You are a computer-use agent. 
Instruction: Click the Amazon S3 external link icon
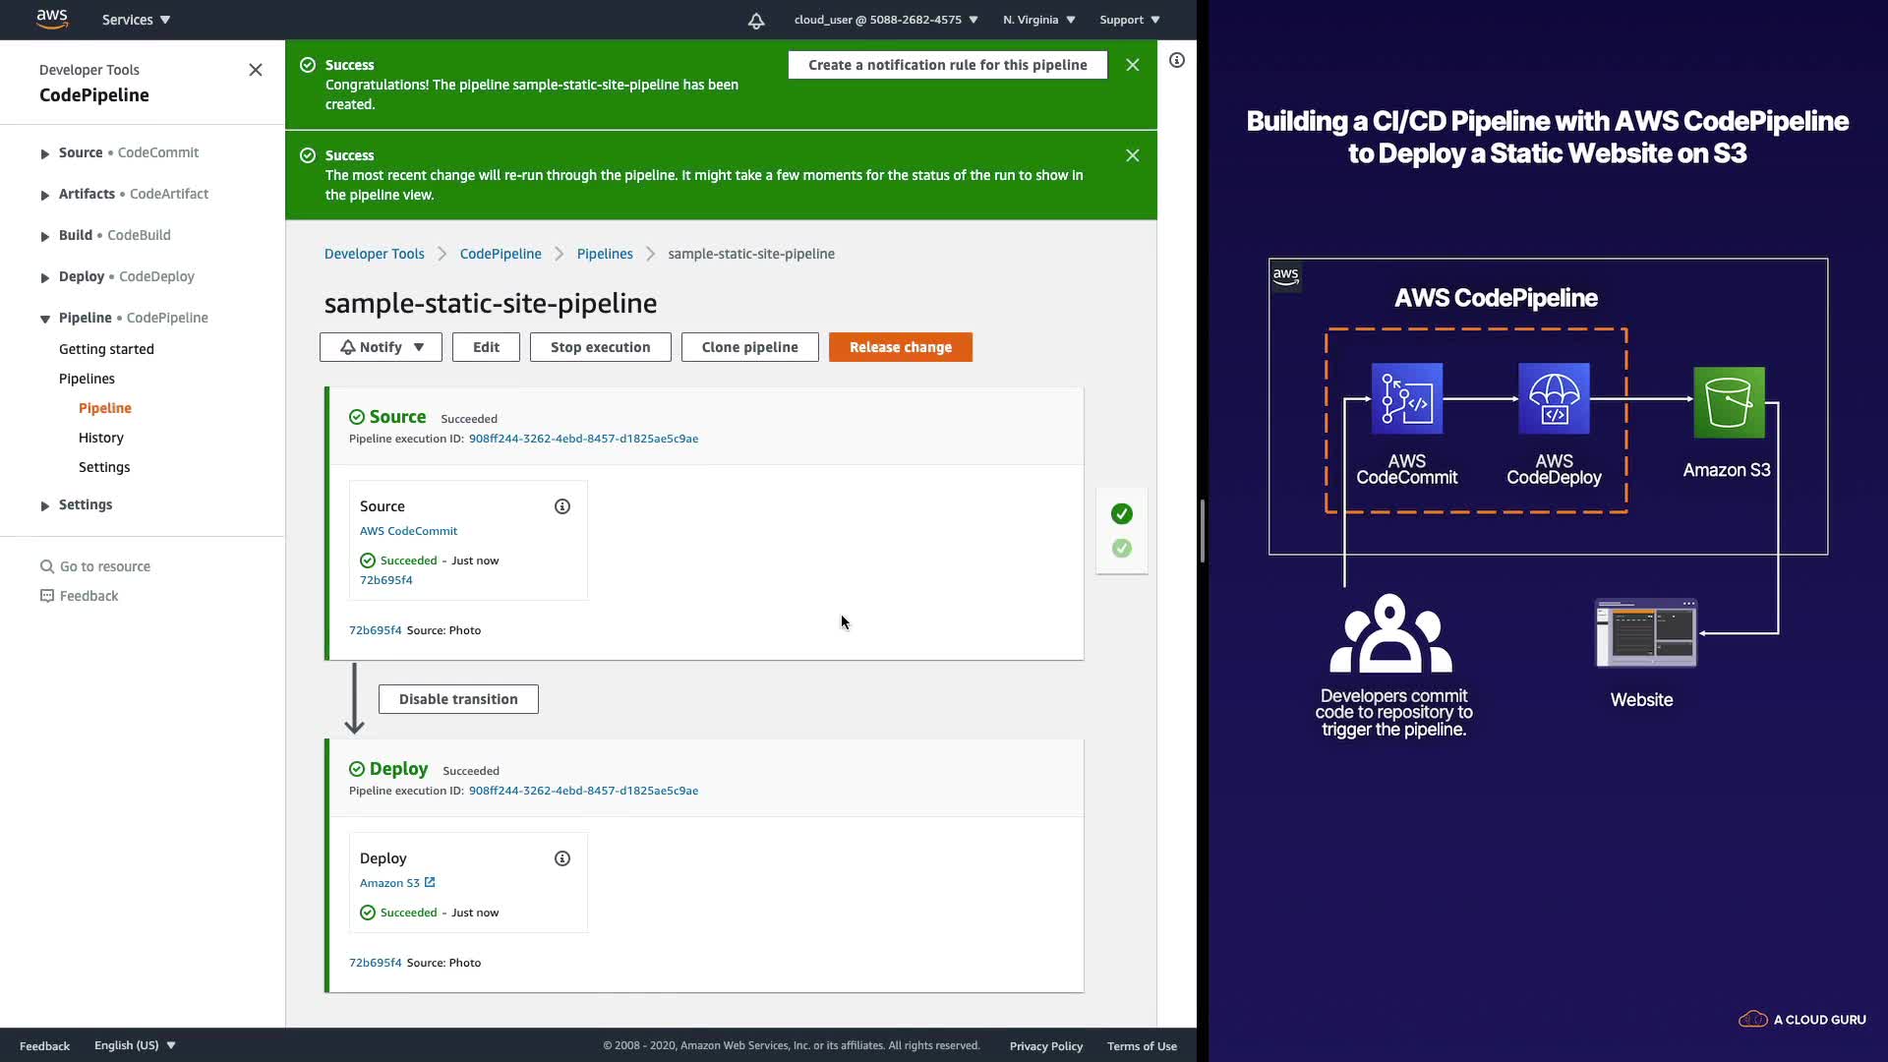click(430, 882)
